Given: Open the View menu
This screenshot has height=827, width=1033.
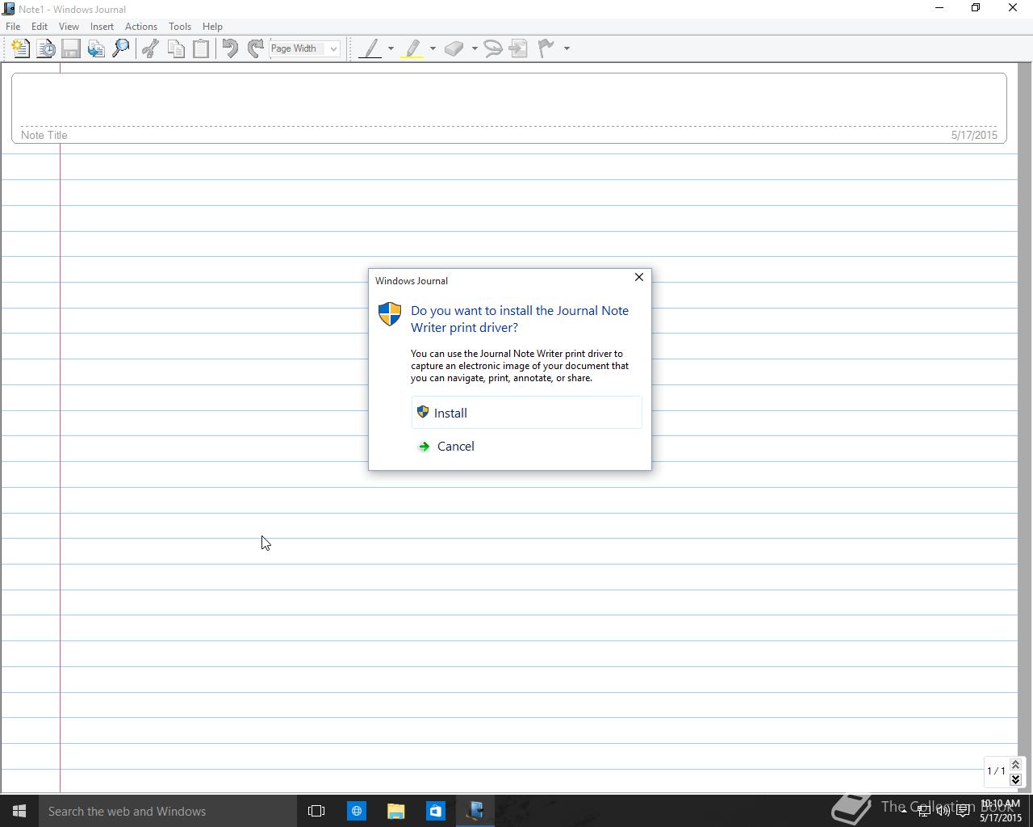Looking at the screenshot, I should pyautogui.click(x=69, y=27).
